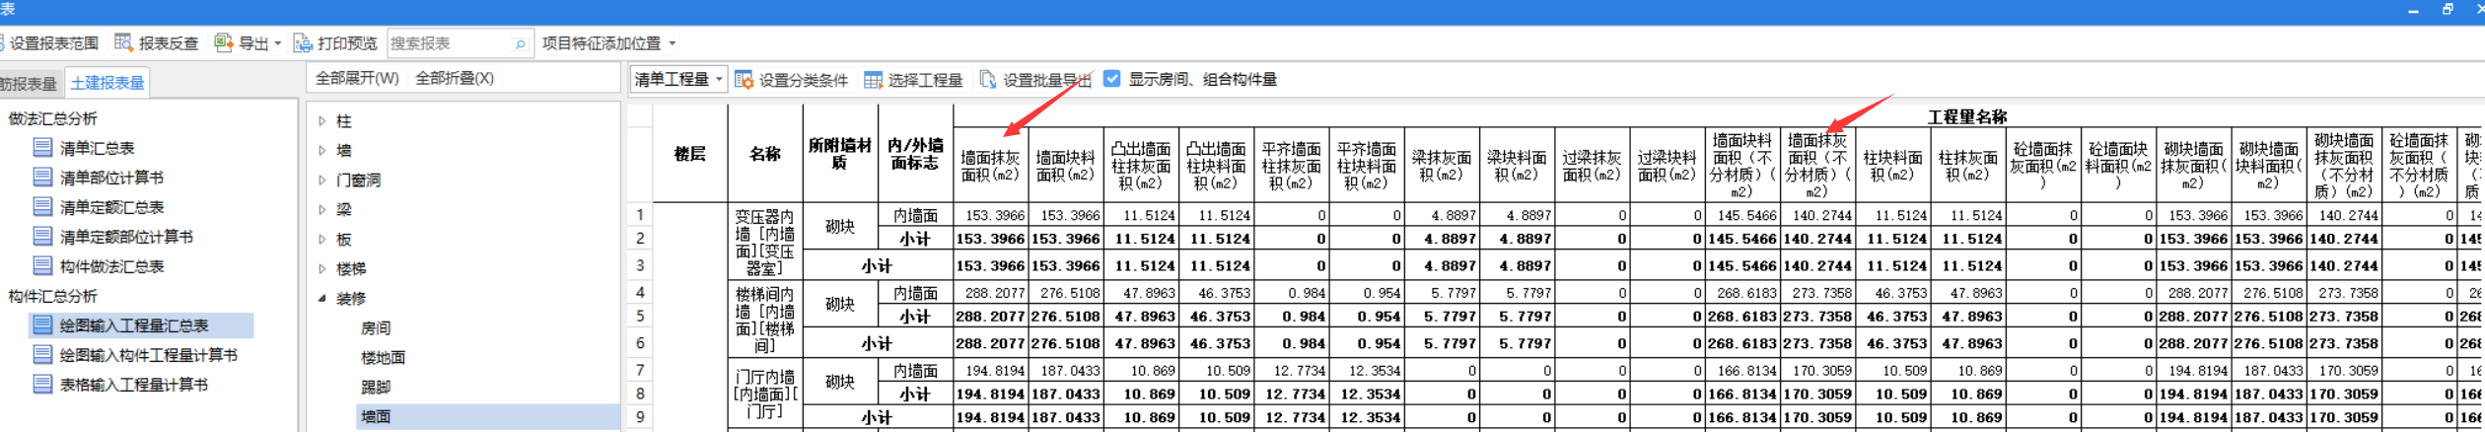Click the 变压器内墙 name cell
This screenshot has height=432, width=2485.
765,242
